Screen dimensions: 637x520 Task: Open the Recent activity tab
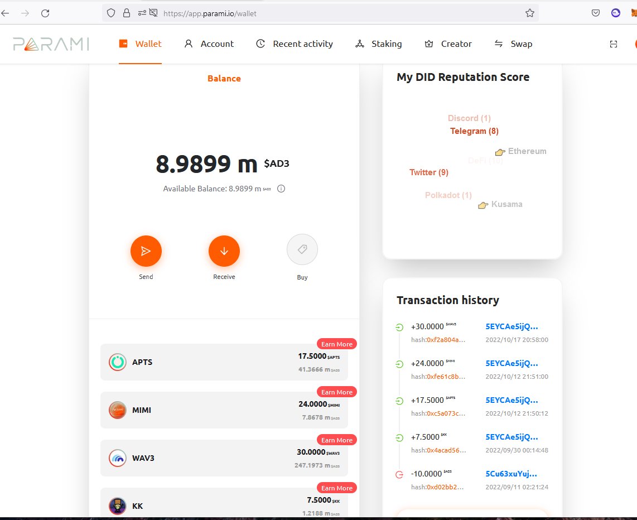coord(295,44)
